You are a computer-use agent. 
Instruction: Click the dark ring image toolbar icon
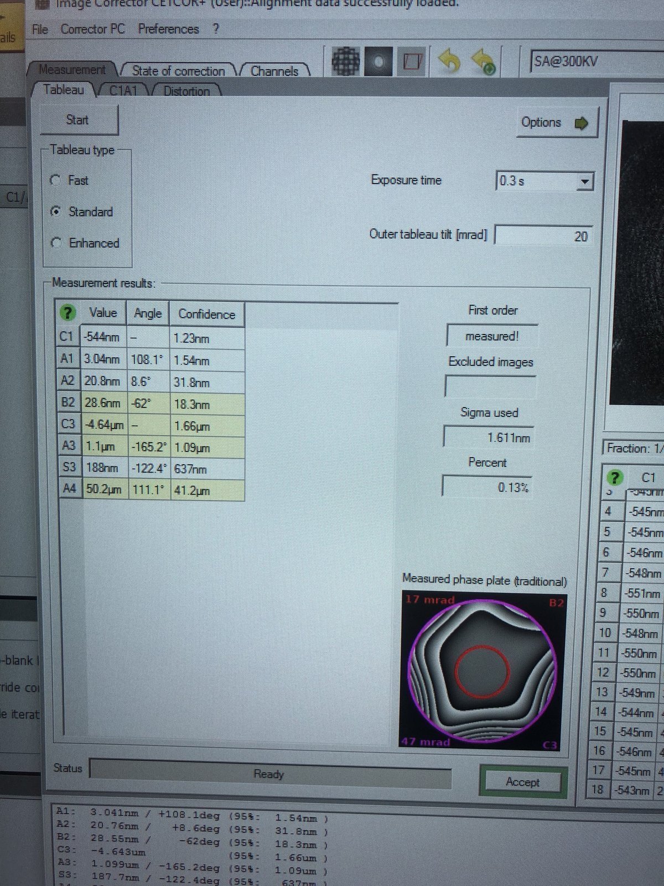(378, 61)
